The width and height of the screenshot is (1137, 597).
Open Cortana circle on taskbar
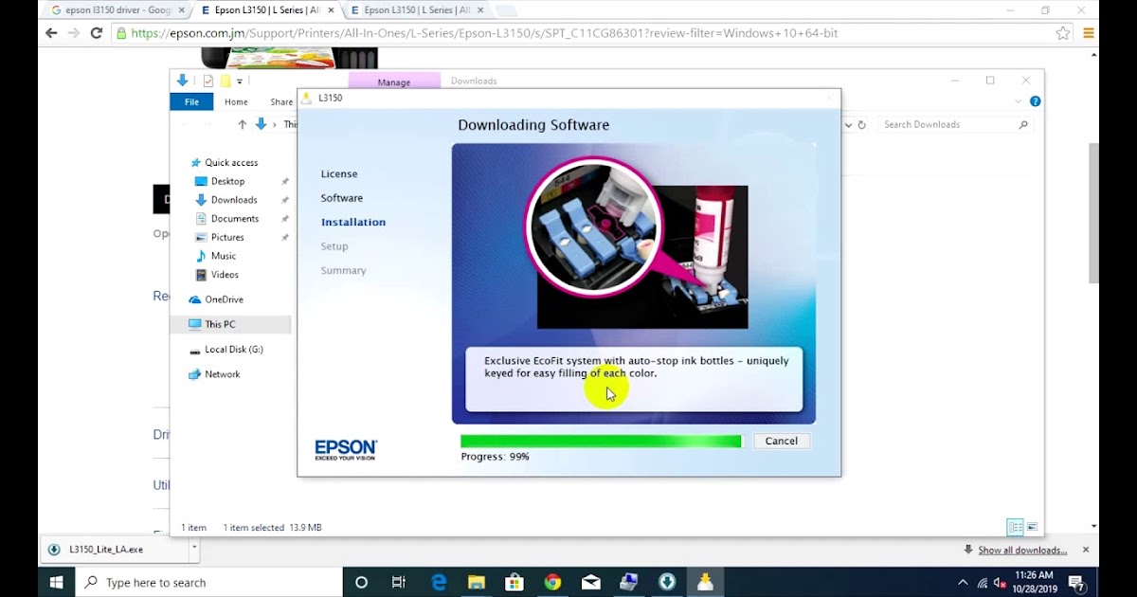click(361, 582)
